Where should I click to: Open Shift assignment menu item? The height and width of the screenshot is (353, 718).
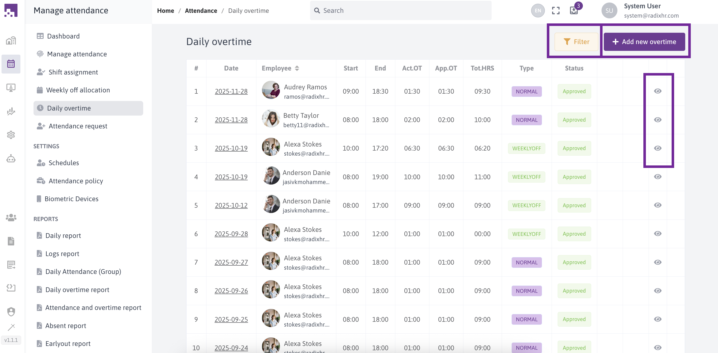click(73, 72)
